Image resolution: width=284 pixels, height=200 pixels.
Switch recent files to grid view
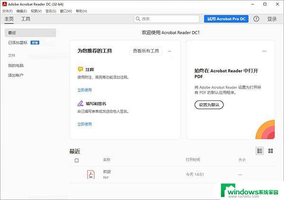click(x=271, y=151)
